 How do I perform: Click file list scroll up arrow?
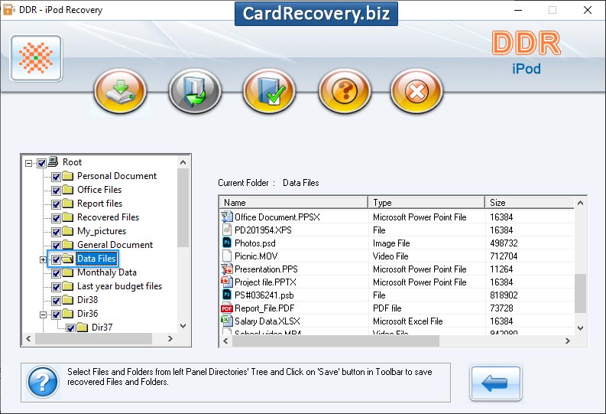tap(580, 203)
